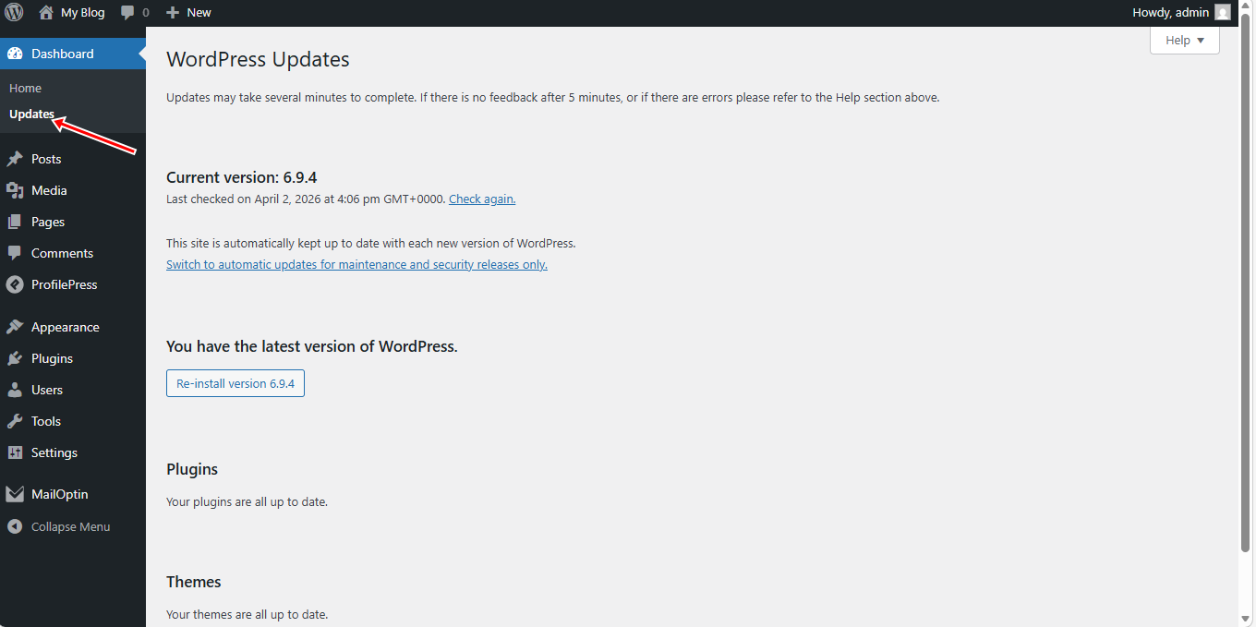
Task: Click the Settings sliders icon
Action: click(x=15, y=452)
